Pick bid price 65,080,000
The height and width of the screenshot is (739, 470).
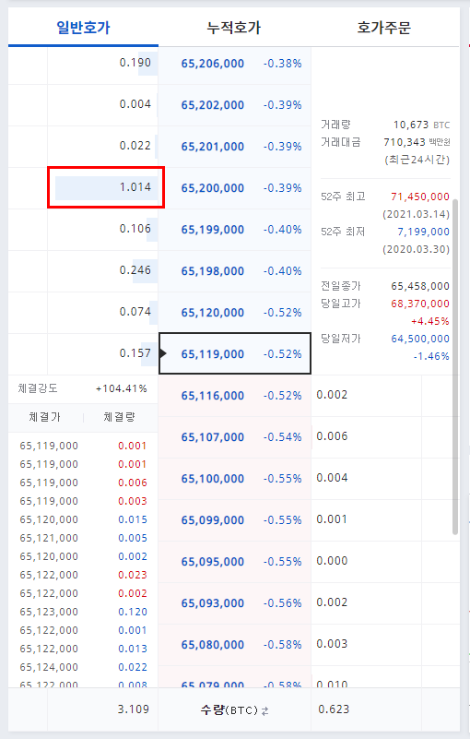[212, 644]
